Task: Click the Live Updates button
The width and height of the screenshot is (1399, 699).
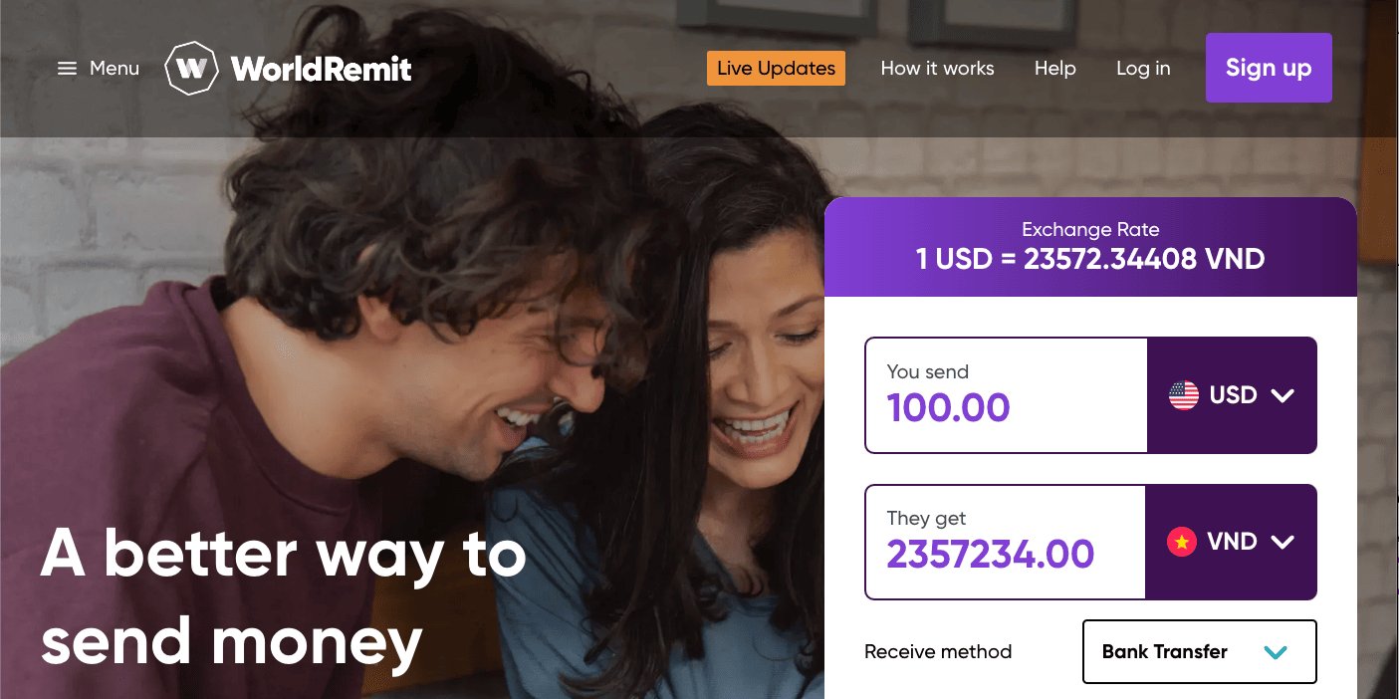Action: (x=776, y=68)
